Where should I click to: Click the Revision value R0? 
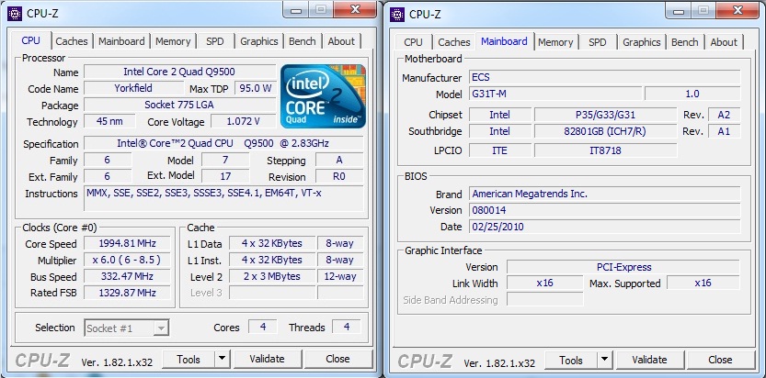tap(339, 176)
